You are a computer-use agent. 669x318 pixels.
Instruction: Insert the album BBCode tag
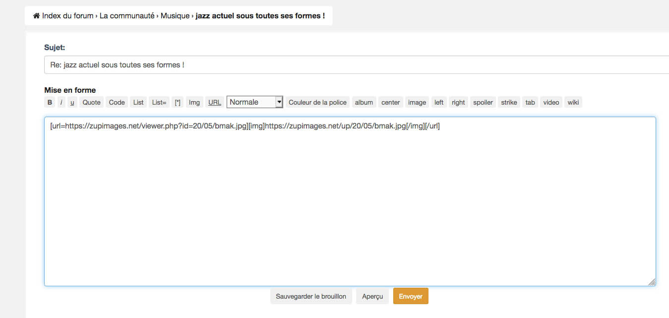tap(364, 102)
